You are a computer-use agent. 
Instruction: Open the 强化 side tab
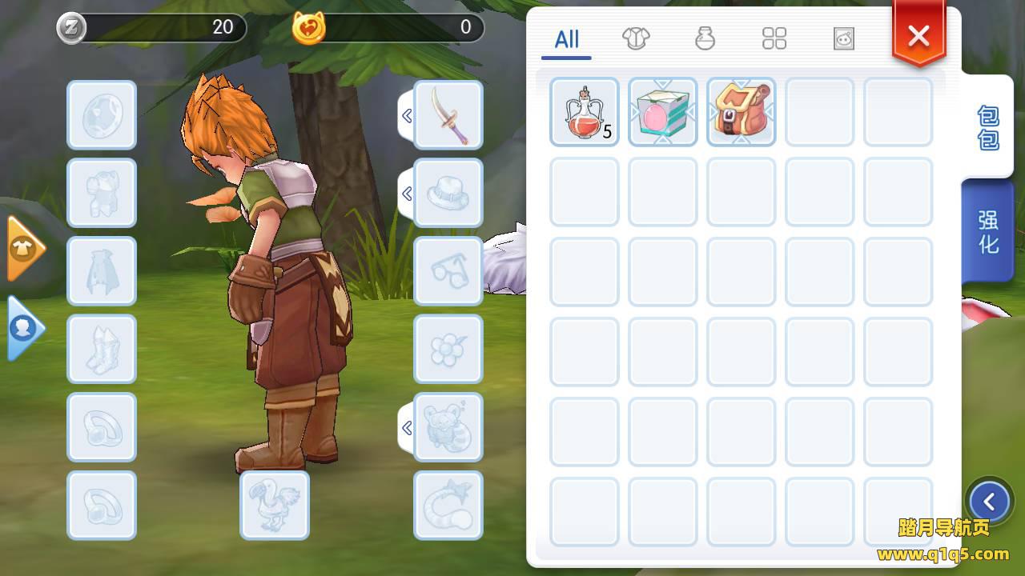pyautogui.click(x=989, y=232)
